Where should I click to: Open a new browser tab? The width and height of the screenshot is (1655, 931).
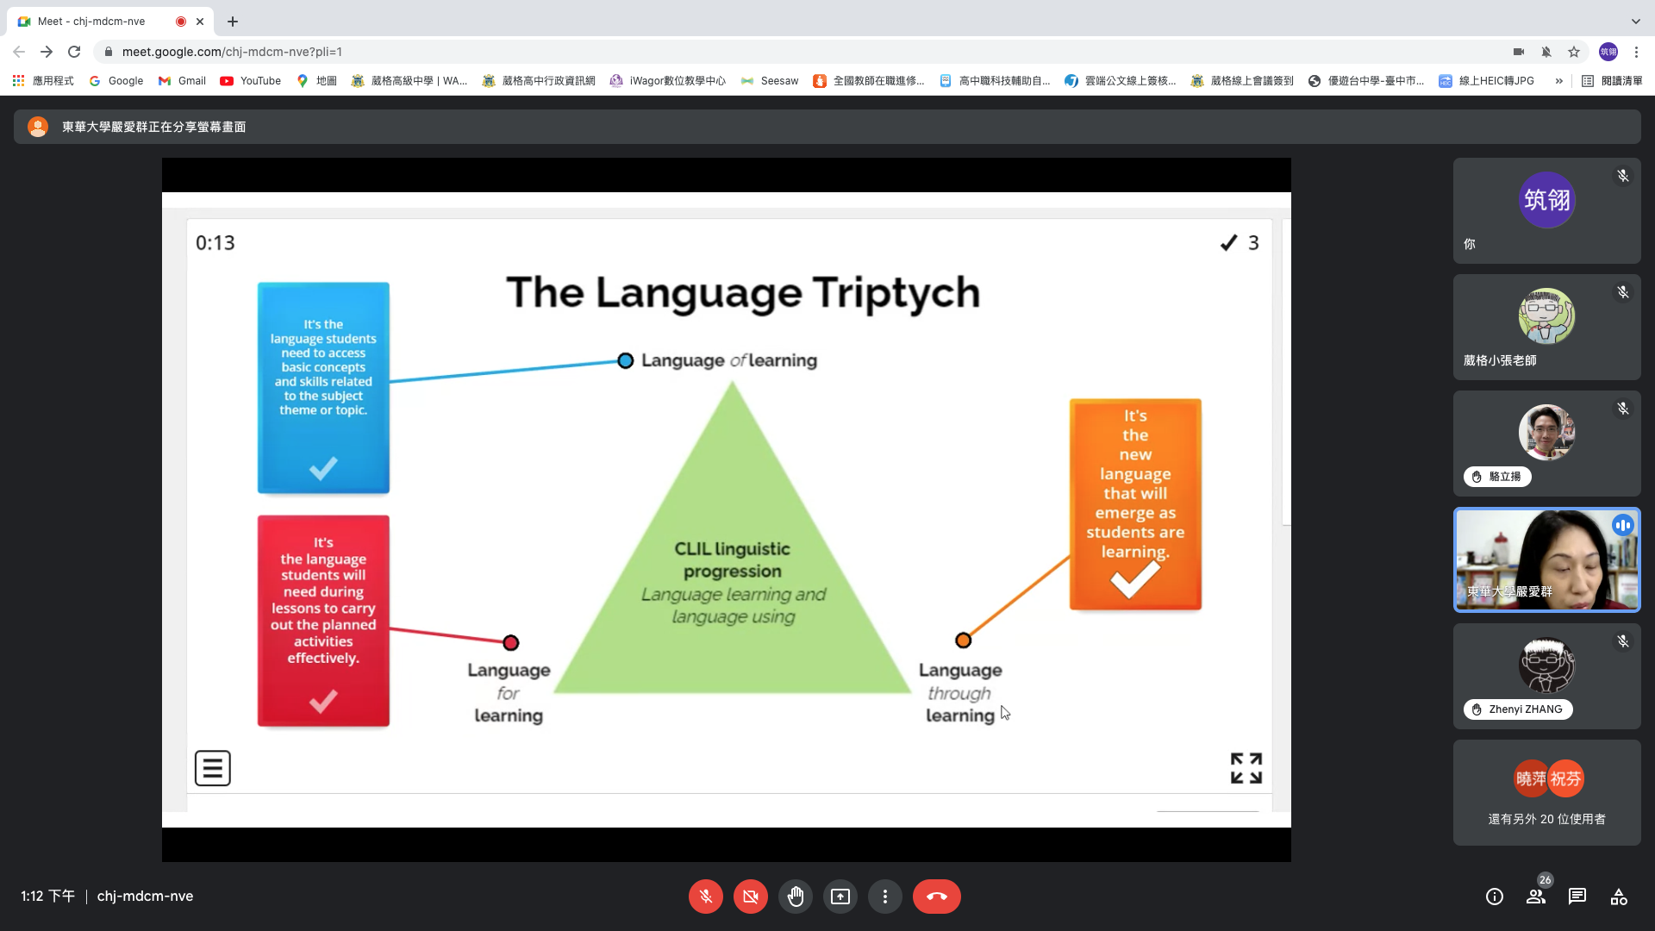pyautogui.click(x=233, y=22)
